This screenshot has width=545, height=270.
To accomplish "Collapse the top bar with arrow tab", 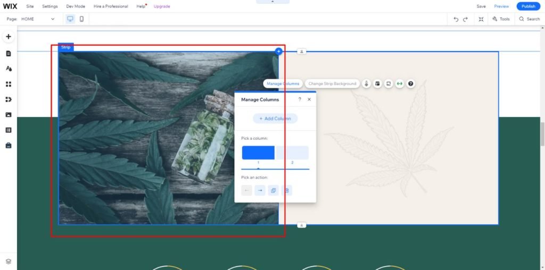I will point(272,2).
